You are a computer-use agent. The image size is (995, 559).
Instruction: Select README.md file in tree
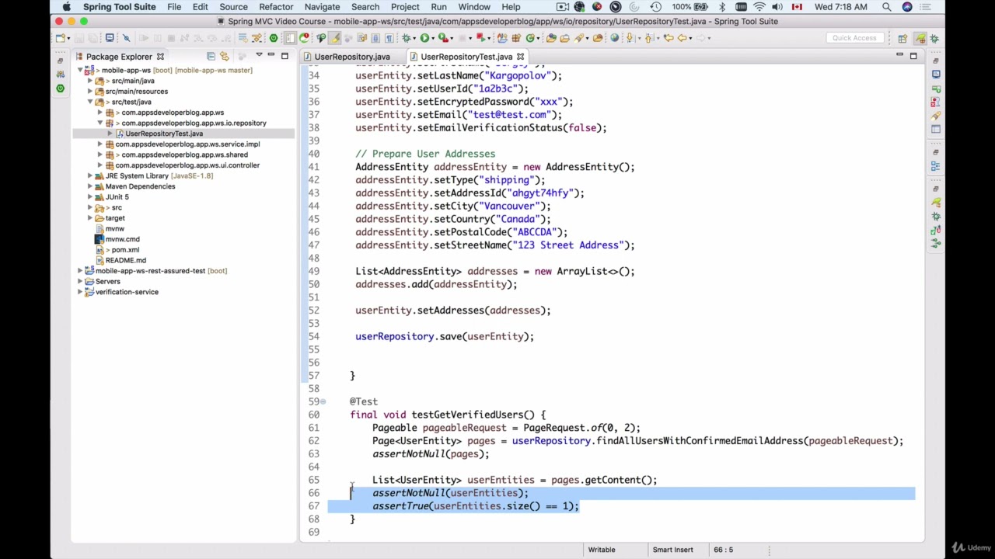point(125,260)
